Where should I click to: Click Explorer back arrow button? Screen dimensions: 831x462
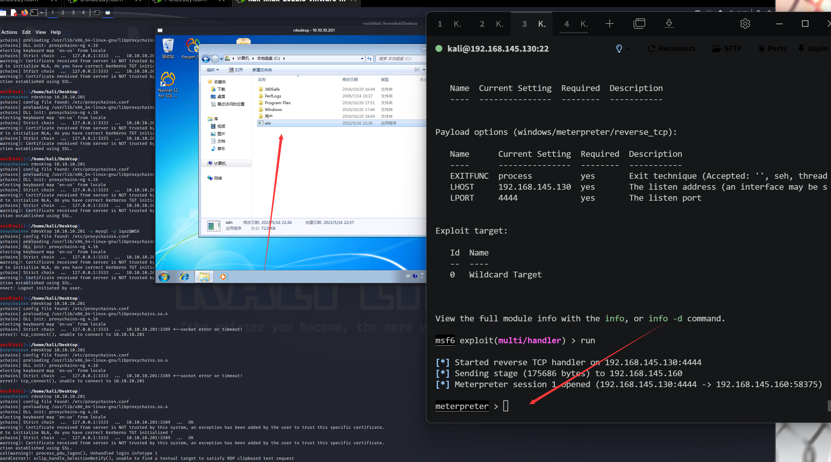click(x=206, y=59)
